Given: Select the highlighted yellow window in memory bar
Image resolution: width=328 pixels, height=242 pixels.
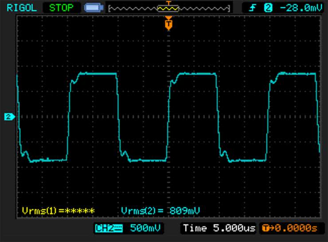Looking at the screenshot, I should click(x=168, y=8).
